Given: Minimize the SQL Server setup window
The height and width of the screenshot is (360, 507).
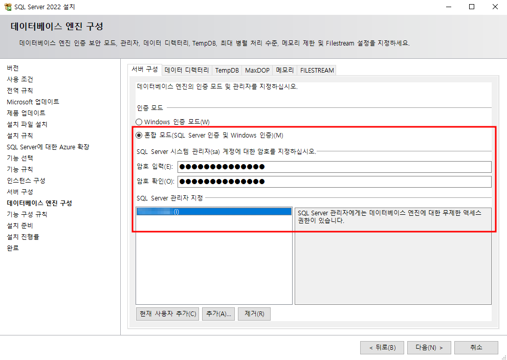Looking at the screenshot, I should click(x=449, y=7).
